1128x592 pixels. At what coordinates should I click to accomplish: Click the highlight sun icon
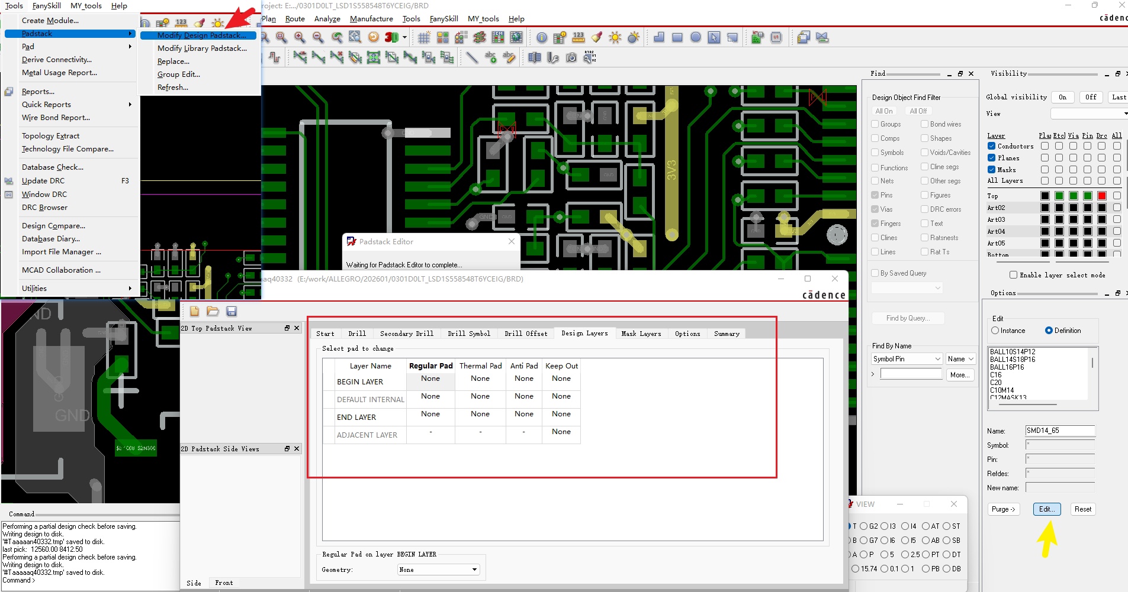pos(615,38)
